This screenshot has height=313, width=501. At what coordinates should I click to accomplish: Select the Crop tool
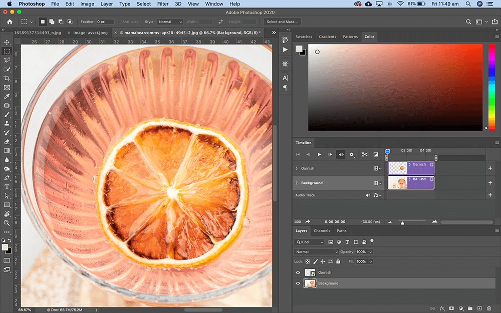pyautogui.click(x=7, y=78)
